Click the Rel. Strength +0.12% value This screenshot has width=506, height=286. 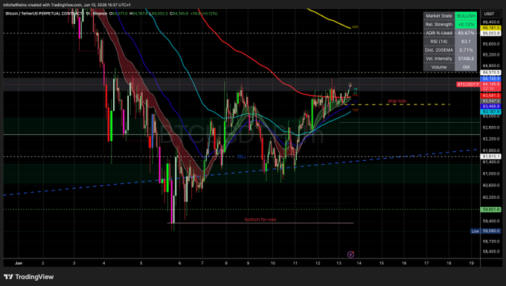(x=466, y=25)
